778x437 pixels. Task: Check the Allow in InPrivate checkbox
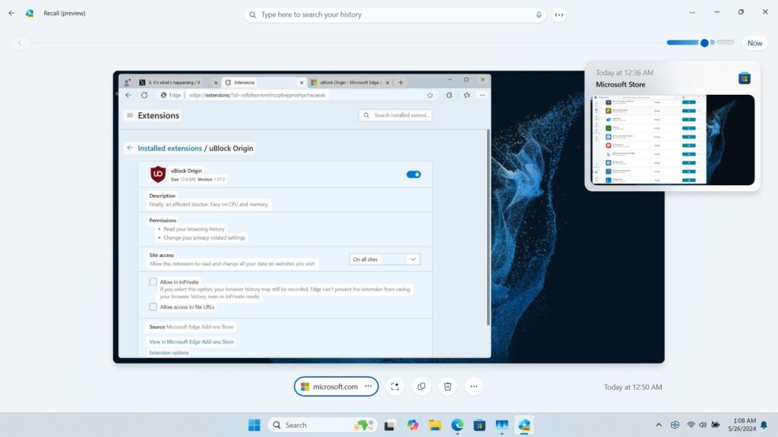tap(153, 281)
